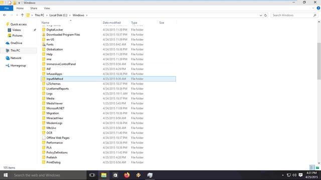The image size is (321, 180).
Task: Open Quick access toolbar customize dropdown
Action: (x=19, y=3)
